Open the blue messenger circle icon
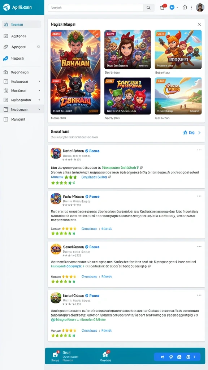The height and width of the screenshot is (370, 208). click(172, 7)
